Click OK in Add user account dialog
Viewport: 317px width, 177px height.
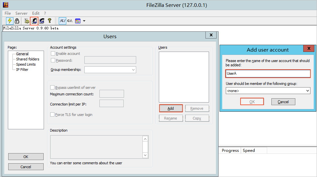click(252, 102)
